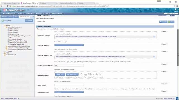Collapse Basic parameters section icon

tap(37, 27)
